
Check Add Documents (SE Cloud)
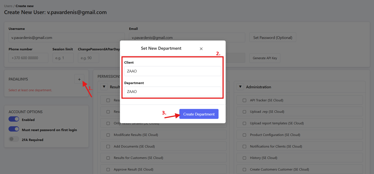point(108,146)
